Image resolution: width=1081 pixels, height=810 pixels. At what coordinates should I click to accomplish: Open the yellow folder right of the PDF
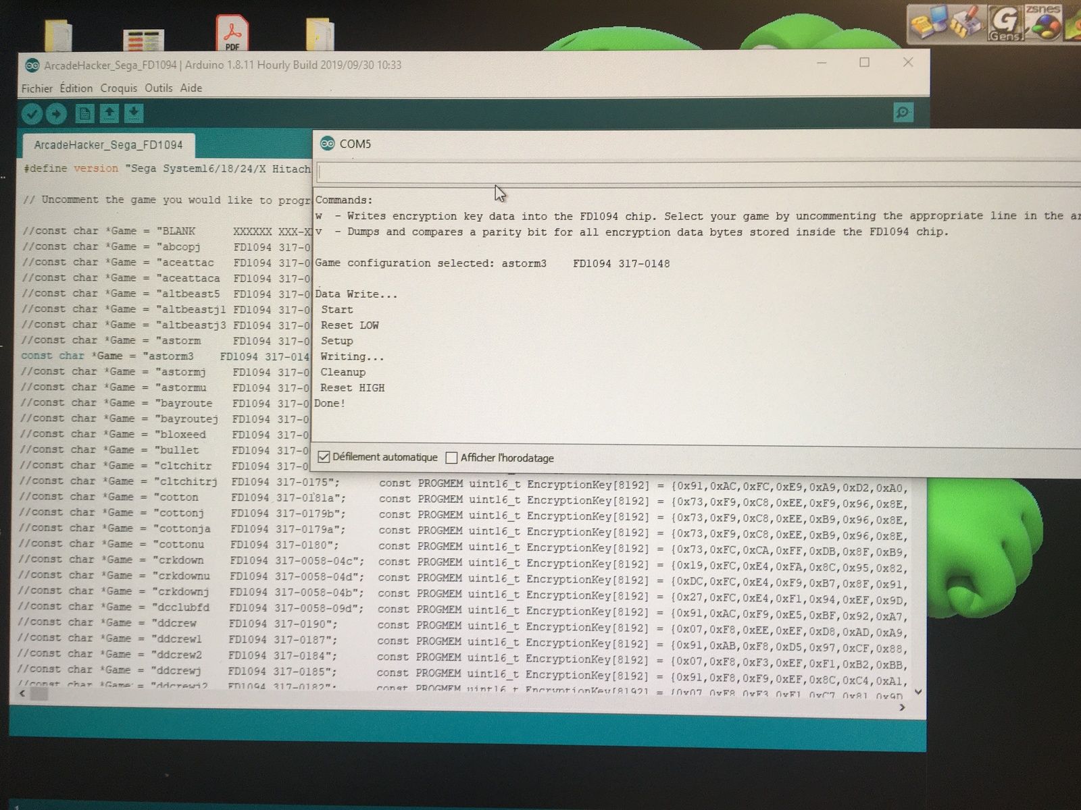click(x=320, y=34)
